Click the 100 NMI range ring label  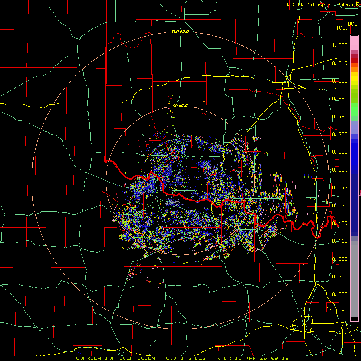180,32
